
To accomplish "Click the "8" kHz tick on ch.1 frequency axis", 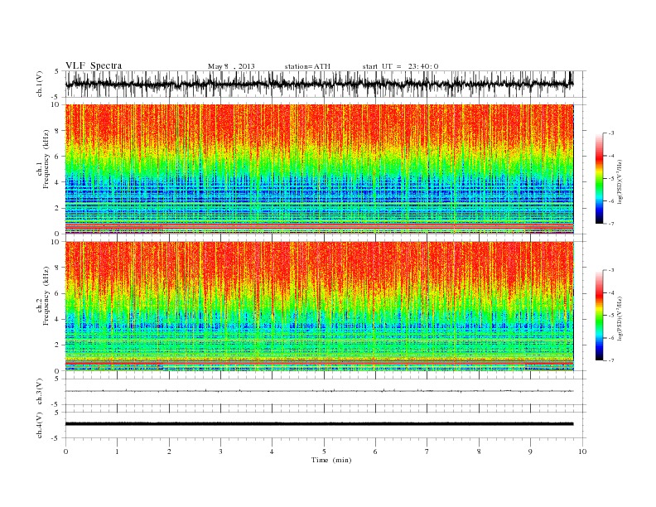I will pyautogui.click(x=57, y=131).
